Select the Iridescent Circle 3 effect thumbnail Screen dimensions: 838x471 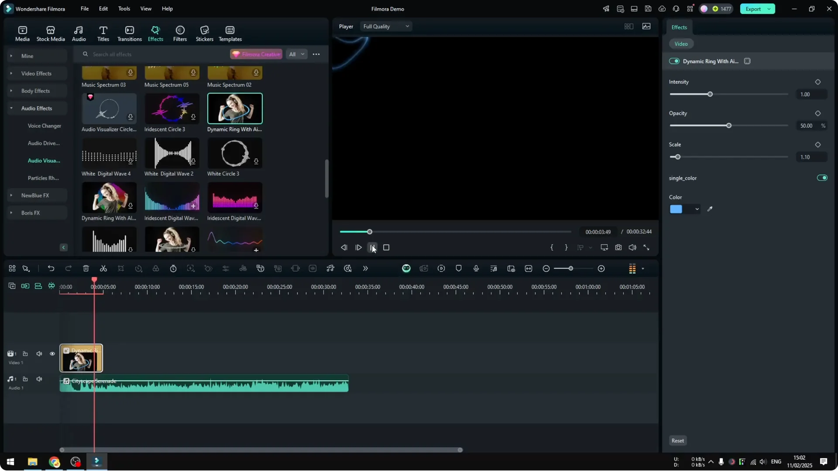(x=171, y=108)
